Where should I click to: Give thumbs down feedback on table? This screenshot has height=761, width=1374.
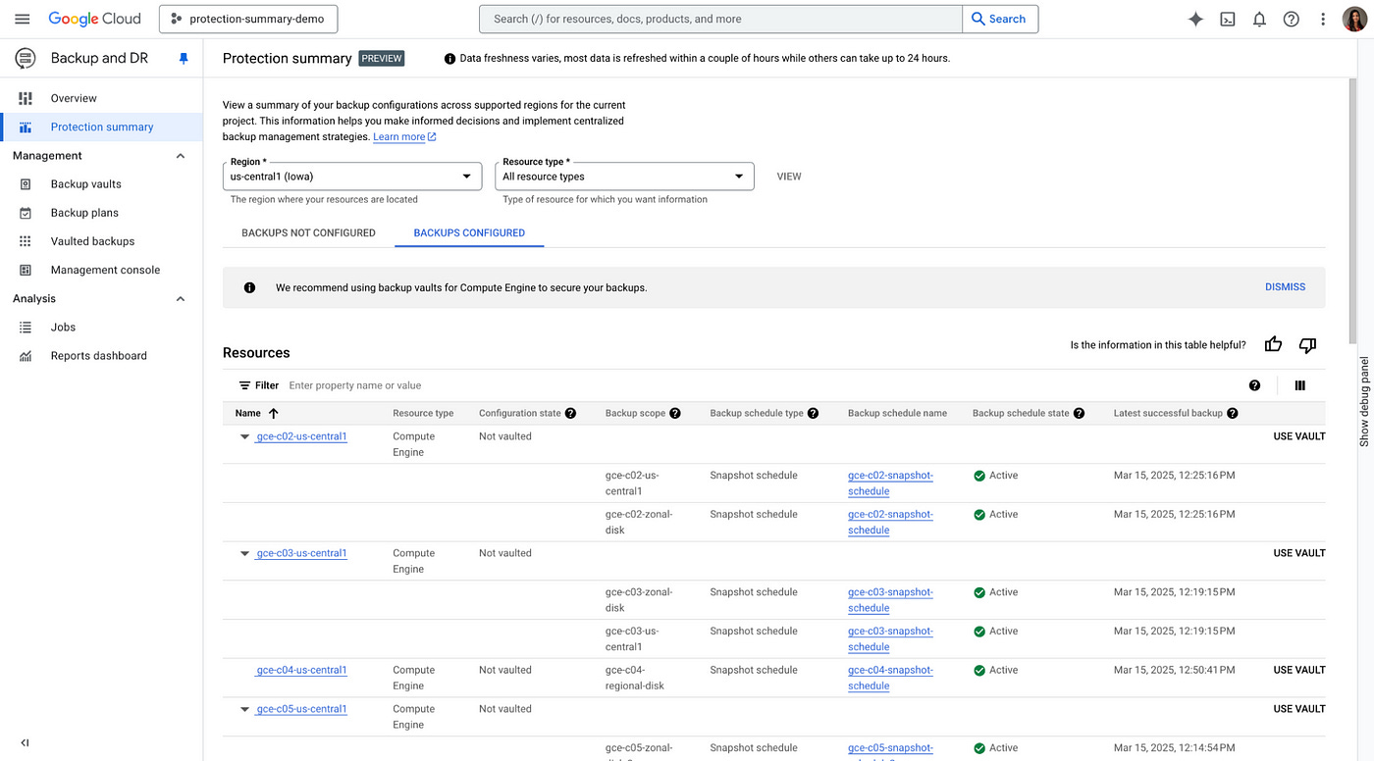tap(1307, 344)
